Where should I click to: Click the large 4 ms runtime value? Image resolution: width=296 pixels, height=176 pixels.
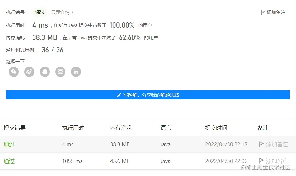[x=40, y=25]
